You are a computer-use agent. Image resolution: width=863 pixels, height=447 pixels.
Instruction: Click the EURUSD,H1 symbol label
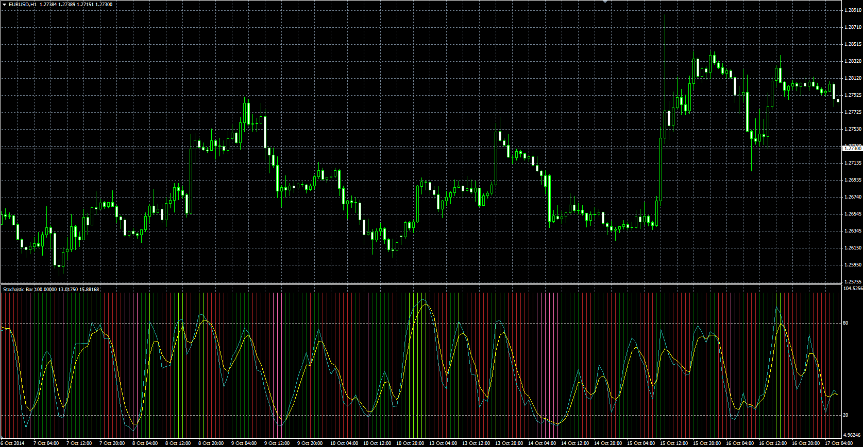(23, 5)
